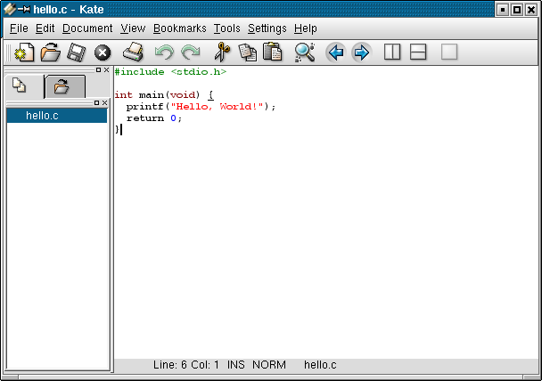
Task: Switch to the File Selector sidebar tab
Action: [64, 86]
